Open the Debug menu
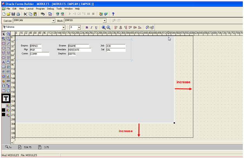244x158 pixels. coord(50,8)
